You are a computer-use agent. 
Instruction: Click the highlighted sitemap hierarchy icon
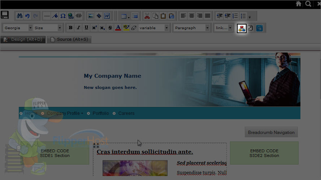(242, 28)
